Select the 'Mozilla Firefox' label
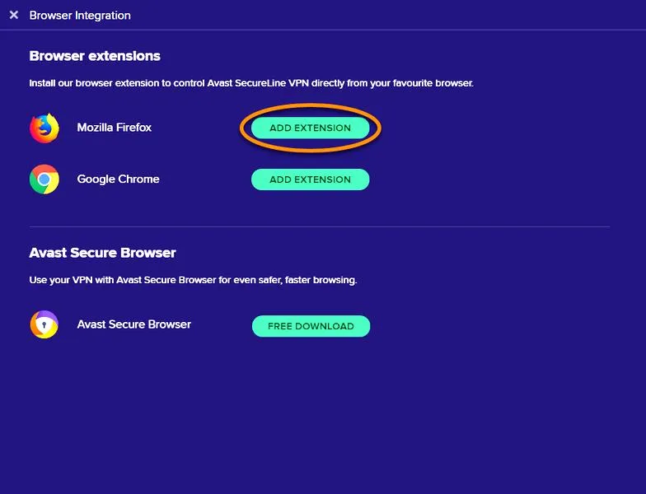 [114, 127]
